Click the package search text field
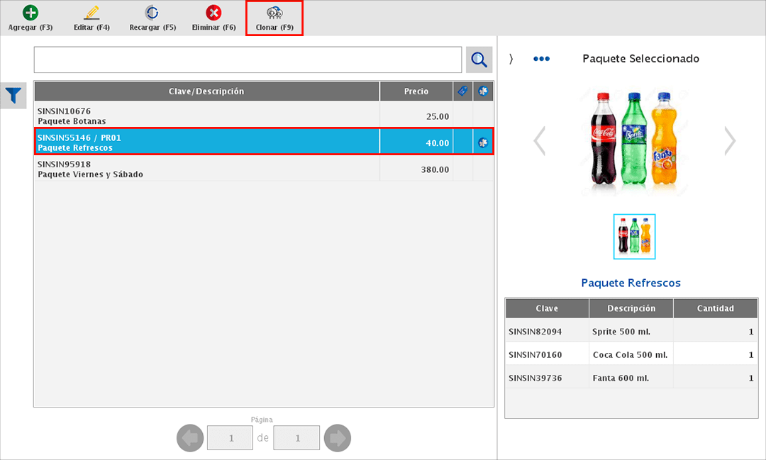766x460 pixels. pos(248,60)
